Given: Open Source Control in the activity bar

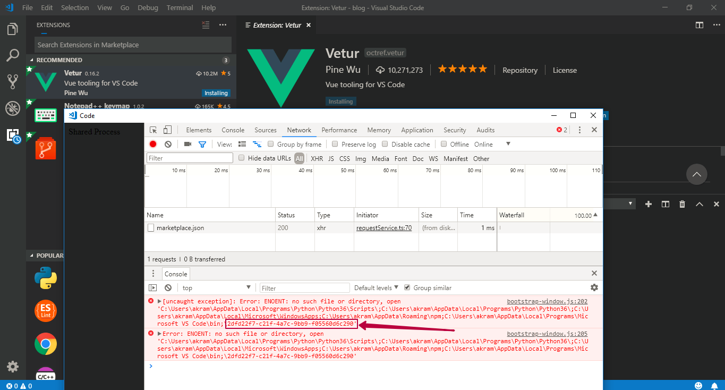Looking at the screenshot, I should (12, 81).
